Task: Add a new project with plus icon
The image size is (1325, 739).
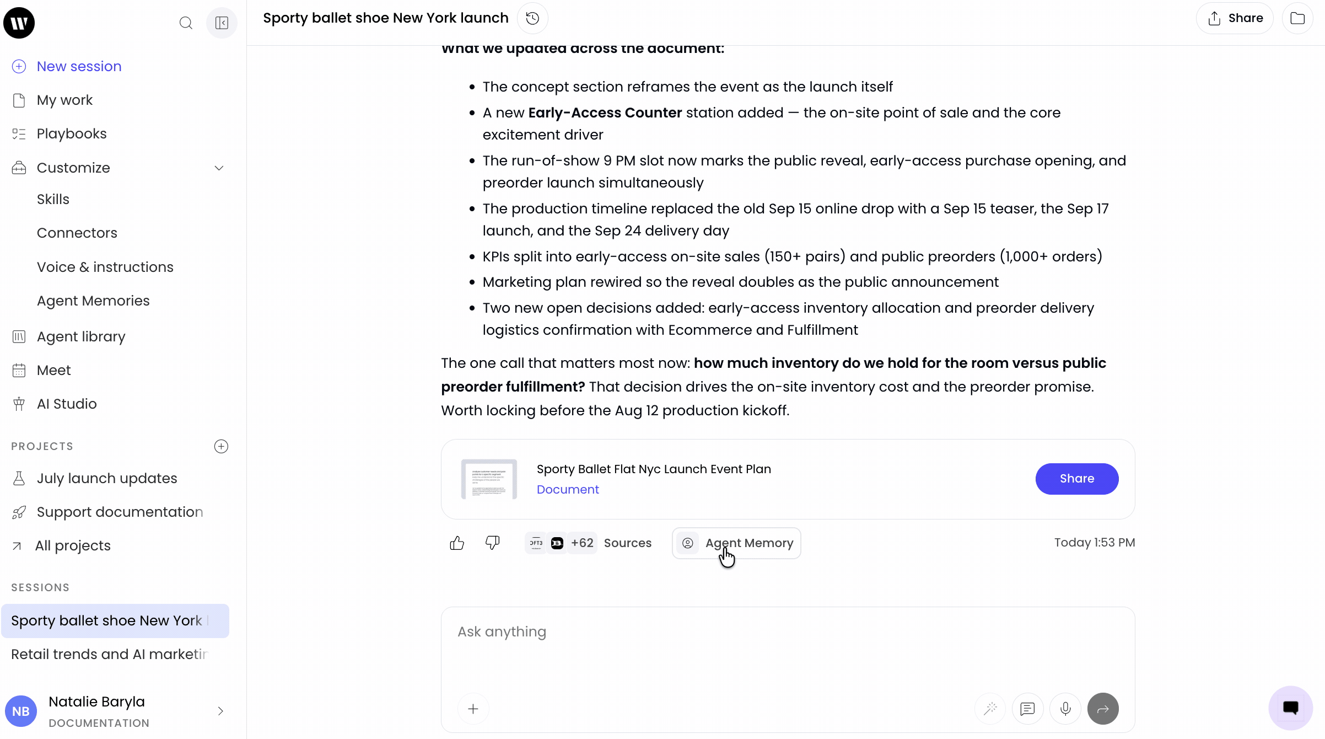Action: 221,446
